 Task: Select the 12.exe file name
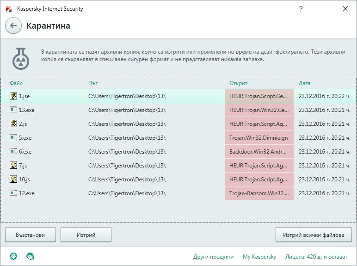(27, 193)
